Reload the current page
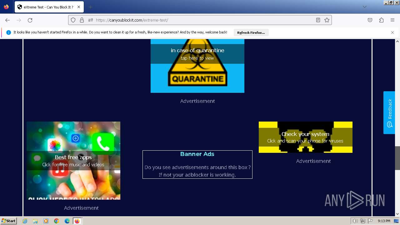Screen dimensions: 400x225 (x=30, y=20)
